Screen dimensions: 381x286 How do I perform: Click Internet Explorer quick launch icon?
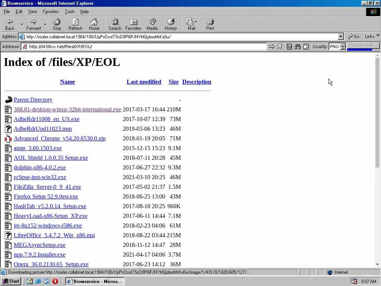tap(38, 282)
